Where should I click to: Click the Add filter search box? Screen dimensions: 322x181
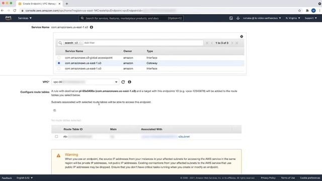coord(143,43)
